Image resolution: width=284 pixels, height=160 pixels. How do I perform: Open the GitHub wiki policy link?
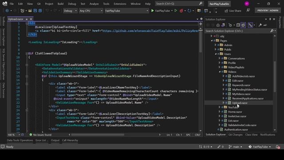click(x=150, y=31)
